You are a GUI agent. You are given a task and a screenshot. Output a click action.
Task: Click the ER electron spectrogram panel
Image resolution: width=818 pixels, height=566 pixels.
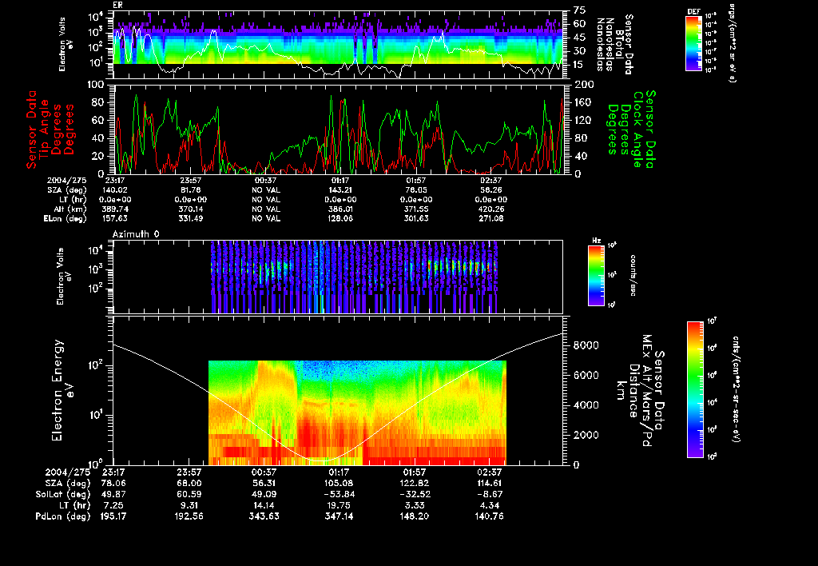click(339, 45)
